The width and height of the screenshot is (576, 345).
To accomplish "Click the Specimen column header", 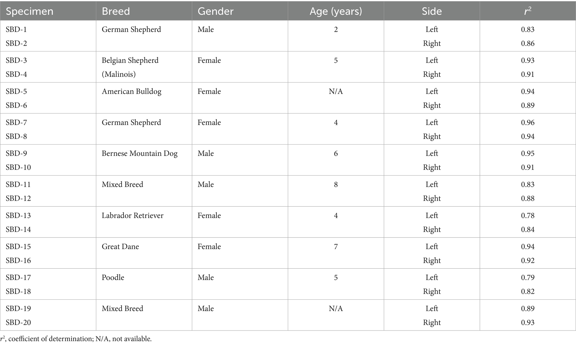I will point(30,11).
